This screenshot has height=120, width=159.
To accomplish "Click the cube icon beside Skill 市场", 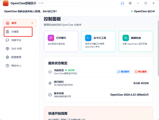I will click(7, 49).
